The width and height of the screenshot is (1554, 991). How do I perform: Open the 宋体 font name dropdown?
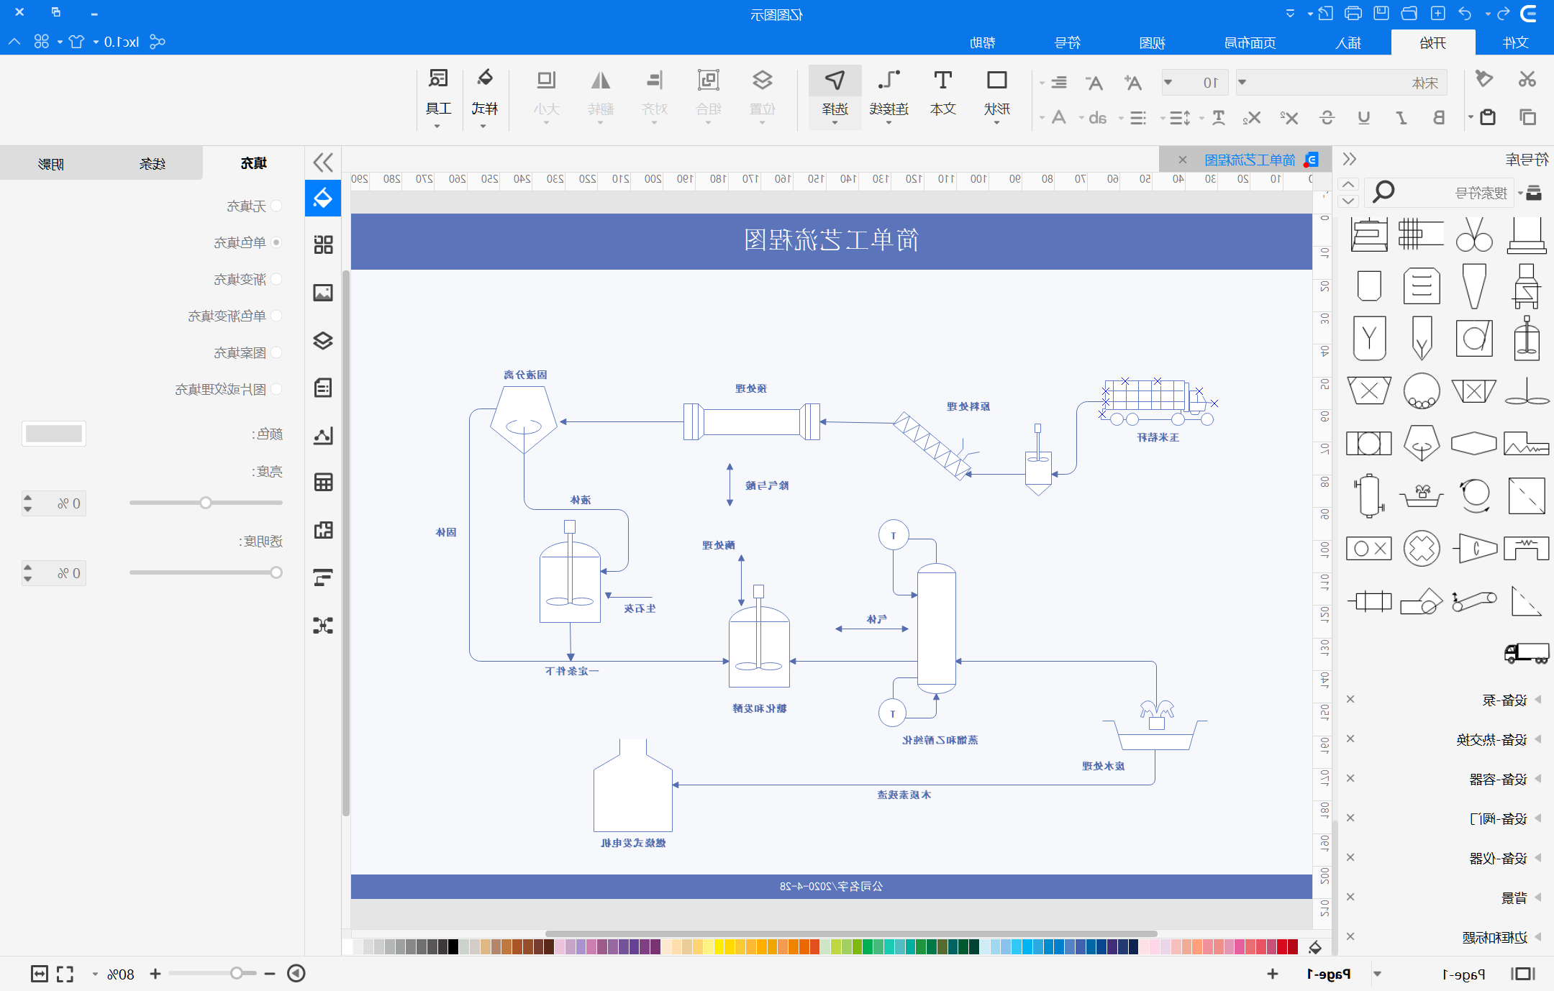click(x=1242, y=82)
